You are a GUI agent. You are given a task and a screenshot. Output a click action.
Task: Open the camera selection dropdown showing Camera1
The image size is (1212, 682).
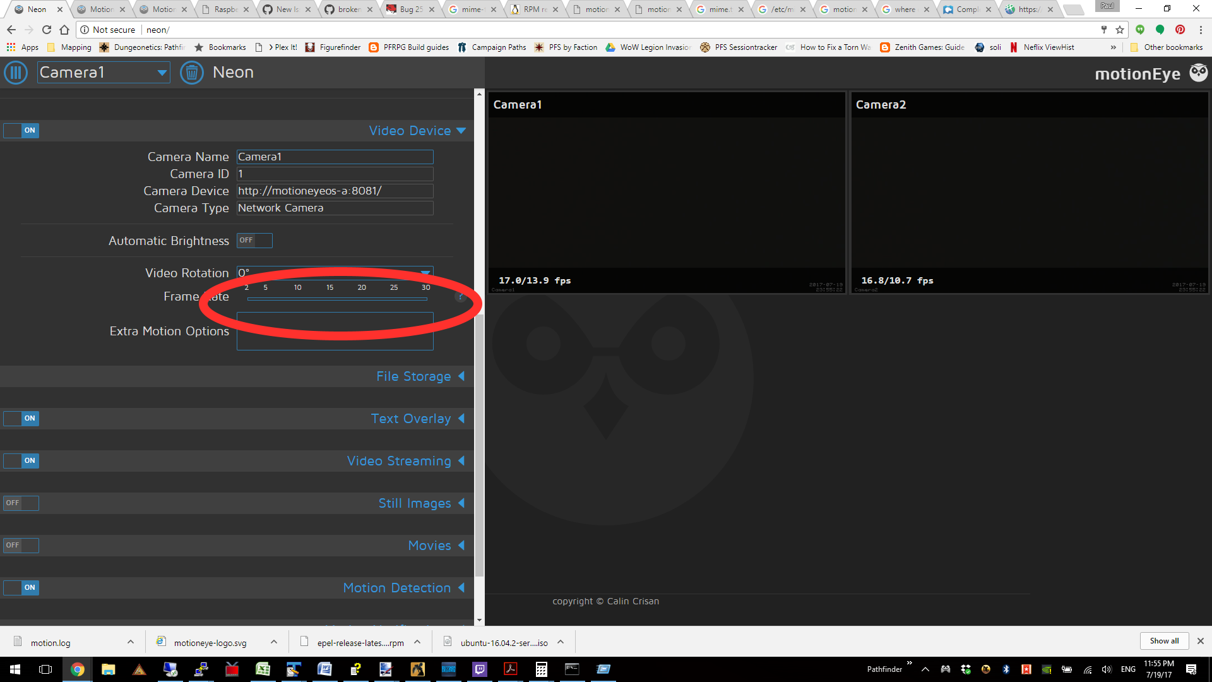(x=103, y=72)
